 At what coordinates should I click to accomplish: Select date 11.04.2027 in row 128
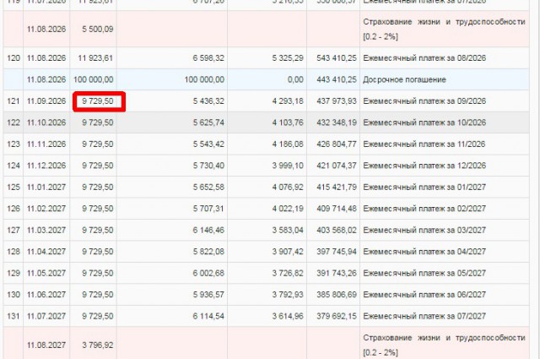(x=45, y=251)
